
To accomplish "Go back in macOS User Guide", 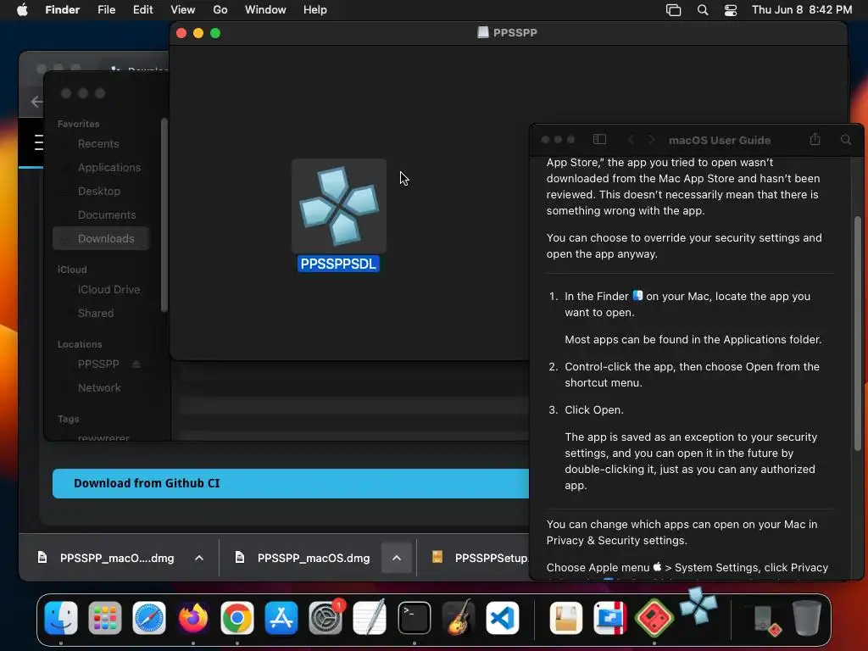I will [x=631, y=140].
